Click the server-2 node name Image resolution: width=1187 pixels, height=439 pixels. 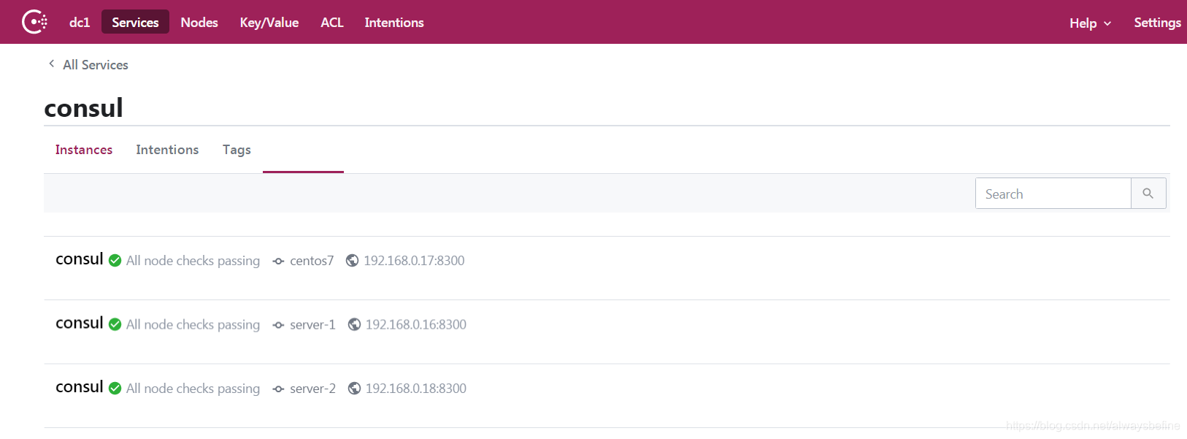point(312,389)
